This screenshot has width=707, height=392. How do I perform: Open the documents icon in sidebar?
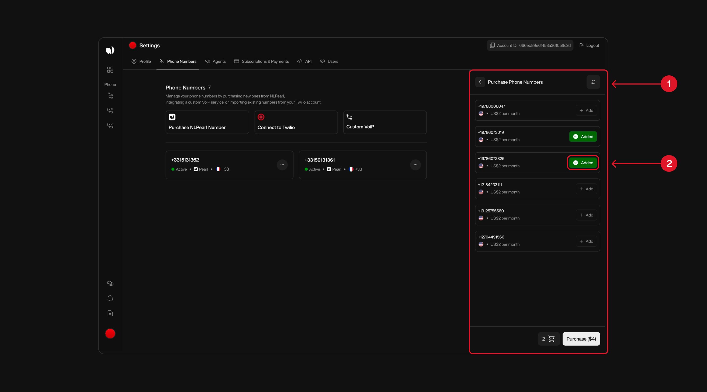click(110, 313)
